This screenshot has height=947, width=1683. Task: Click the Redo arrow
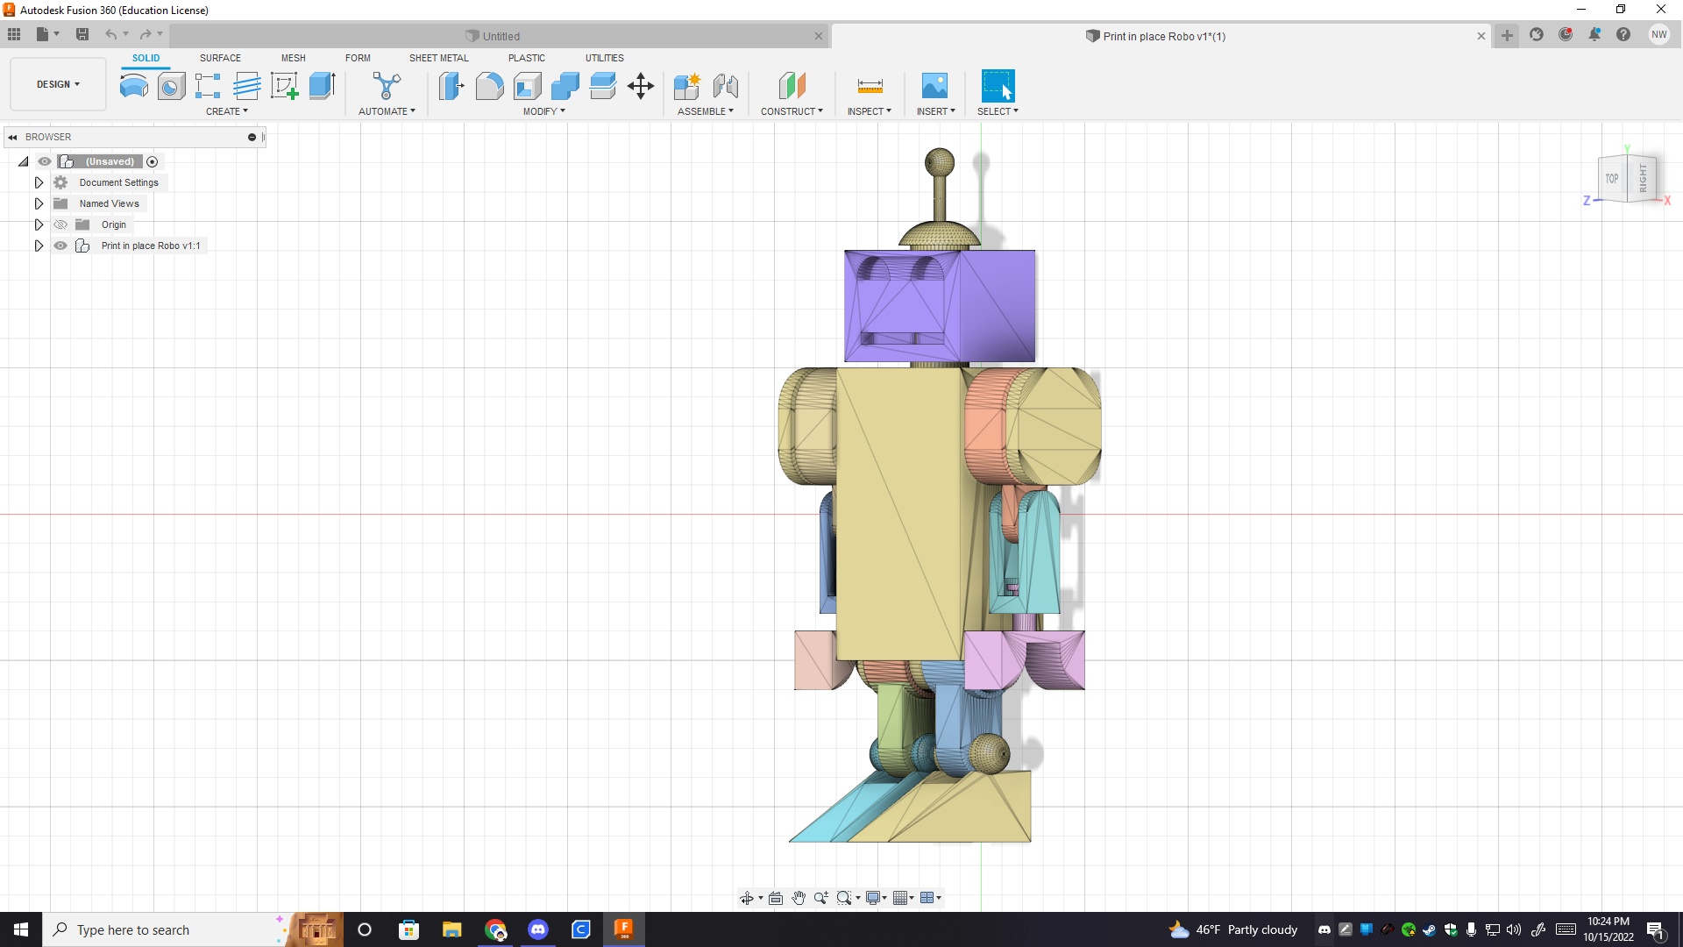point(146,34)
